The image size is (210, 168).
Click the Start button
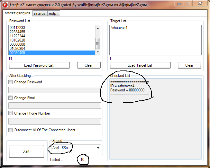pos(26,151)
